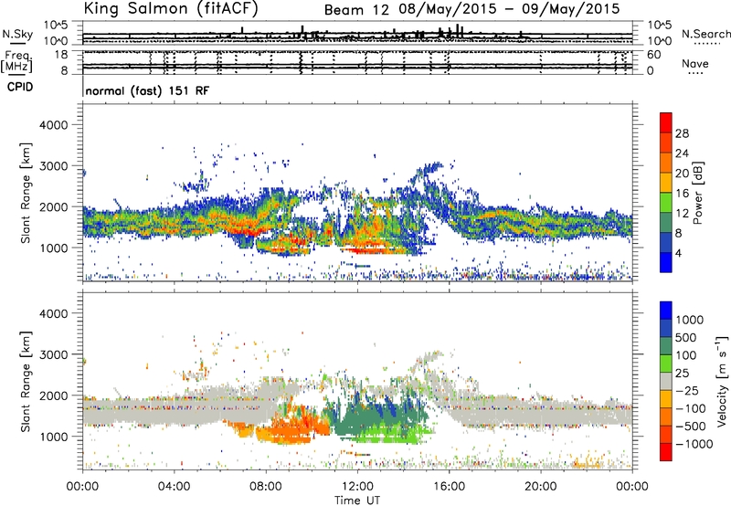Pick the teal 8–12 dB Power segment

(666, 223)
